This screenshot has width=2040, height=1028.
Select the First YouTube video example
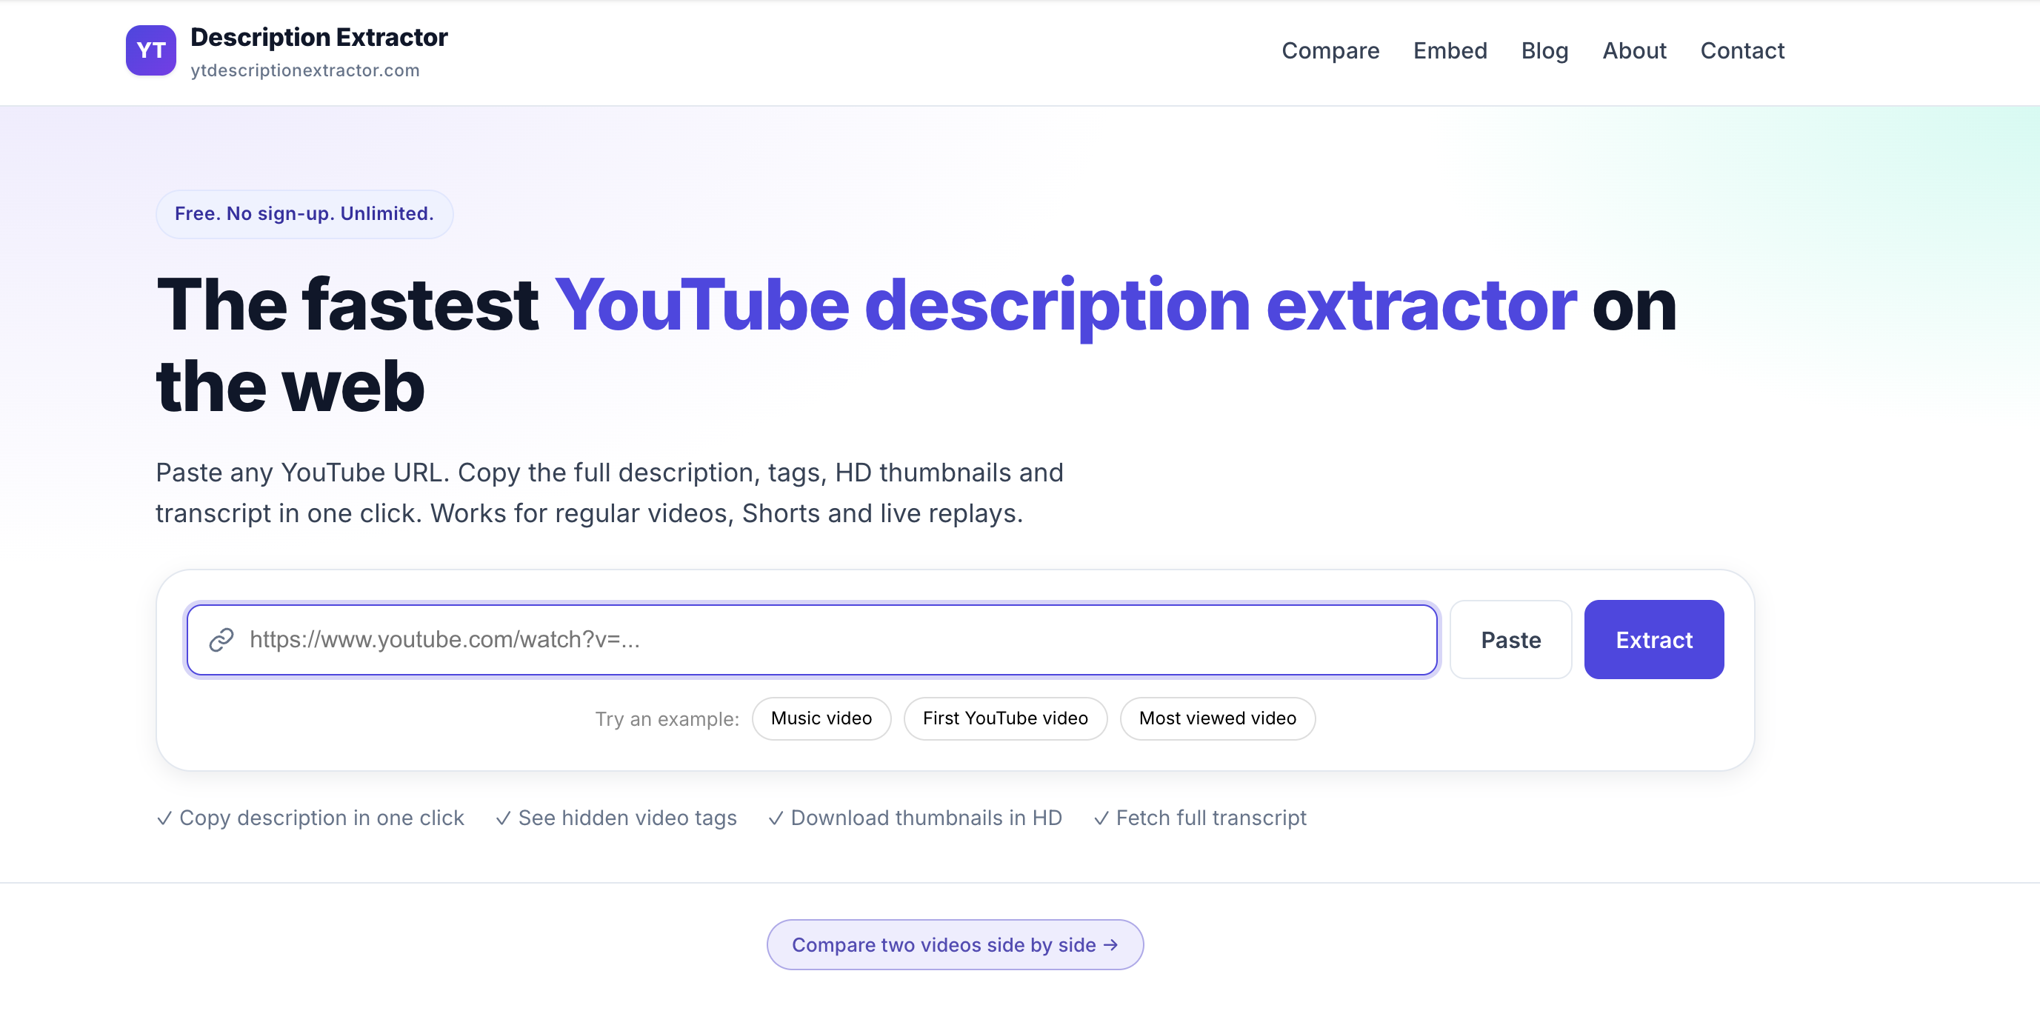(x=1005, y=718)
